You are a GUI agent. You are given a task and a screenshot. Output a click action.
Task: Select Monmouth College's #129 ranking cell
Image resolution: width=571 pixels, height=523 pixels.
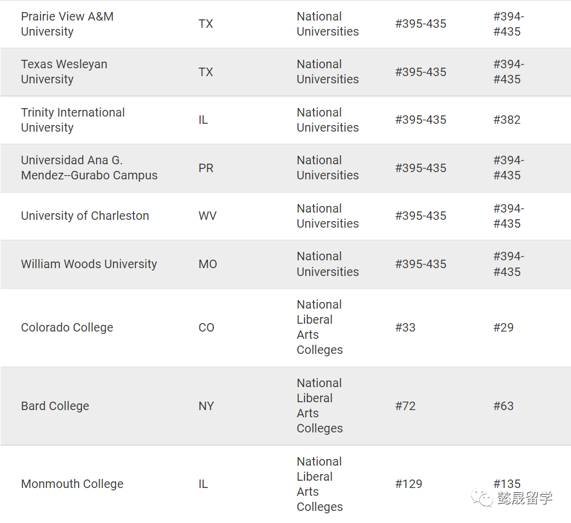coord(408,484)
